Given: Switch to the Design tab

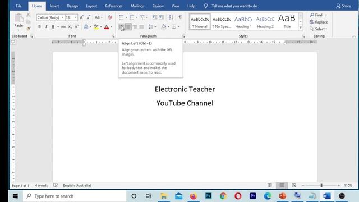Looking at the screenshot, I should point(72,6).
